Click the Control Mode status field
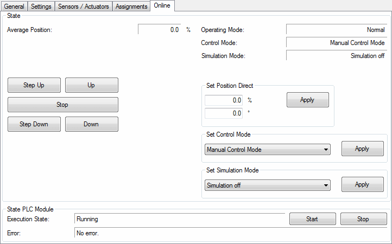This screenshot has width=392, height=244. (x=337, y=42)
